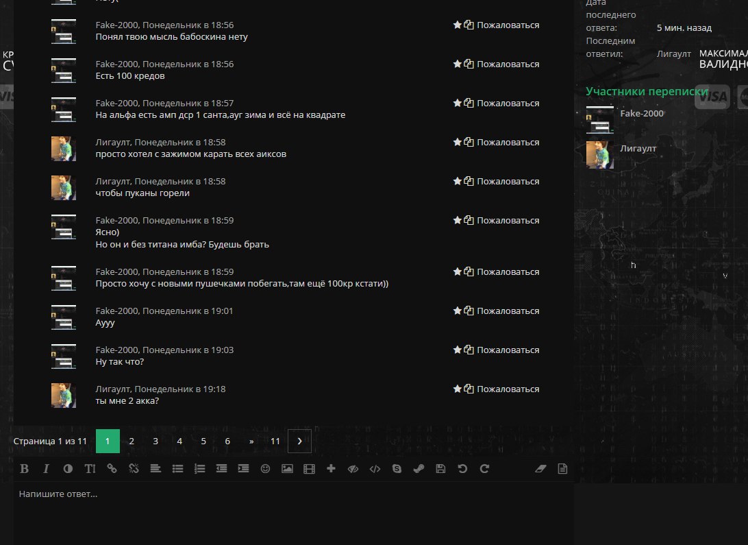Report the message 'Есть 100 кредов'

pyautogui.click(x=508, y=64)
